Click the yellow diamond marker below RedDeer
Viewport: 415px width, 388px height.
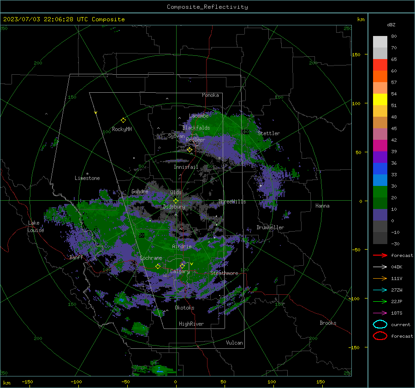190,150
